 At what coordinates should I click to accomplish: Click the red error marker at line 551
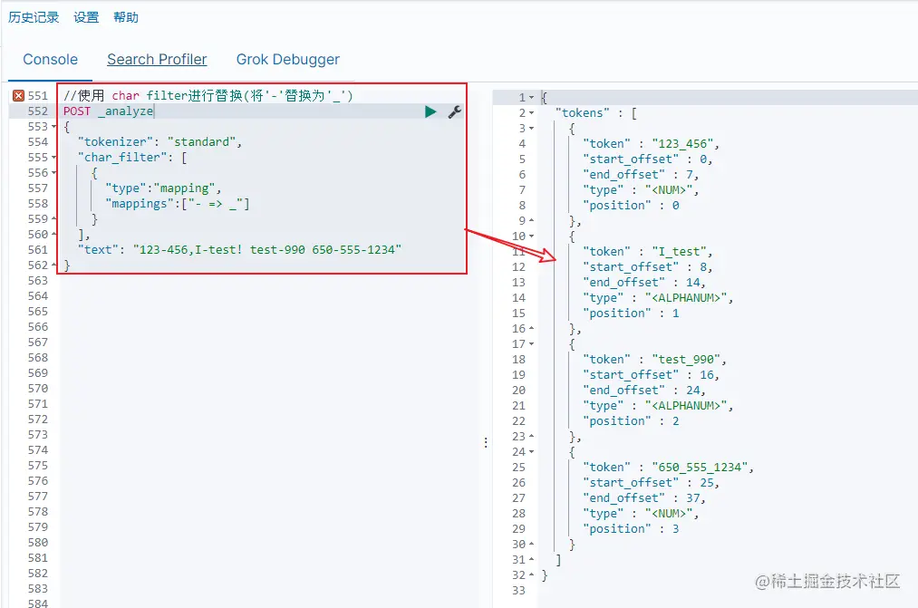point(19,95)
